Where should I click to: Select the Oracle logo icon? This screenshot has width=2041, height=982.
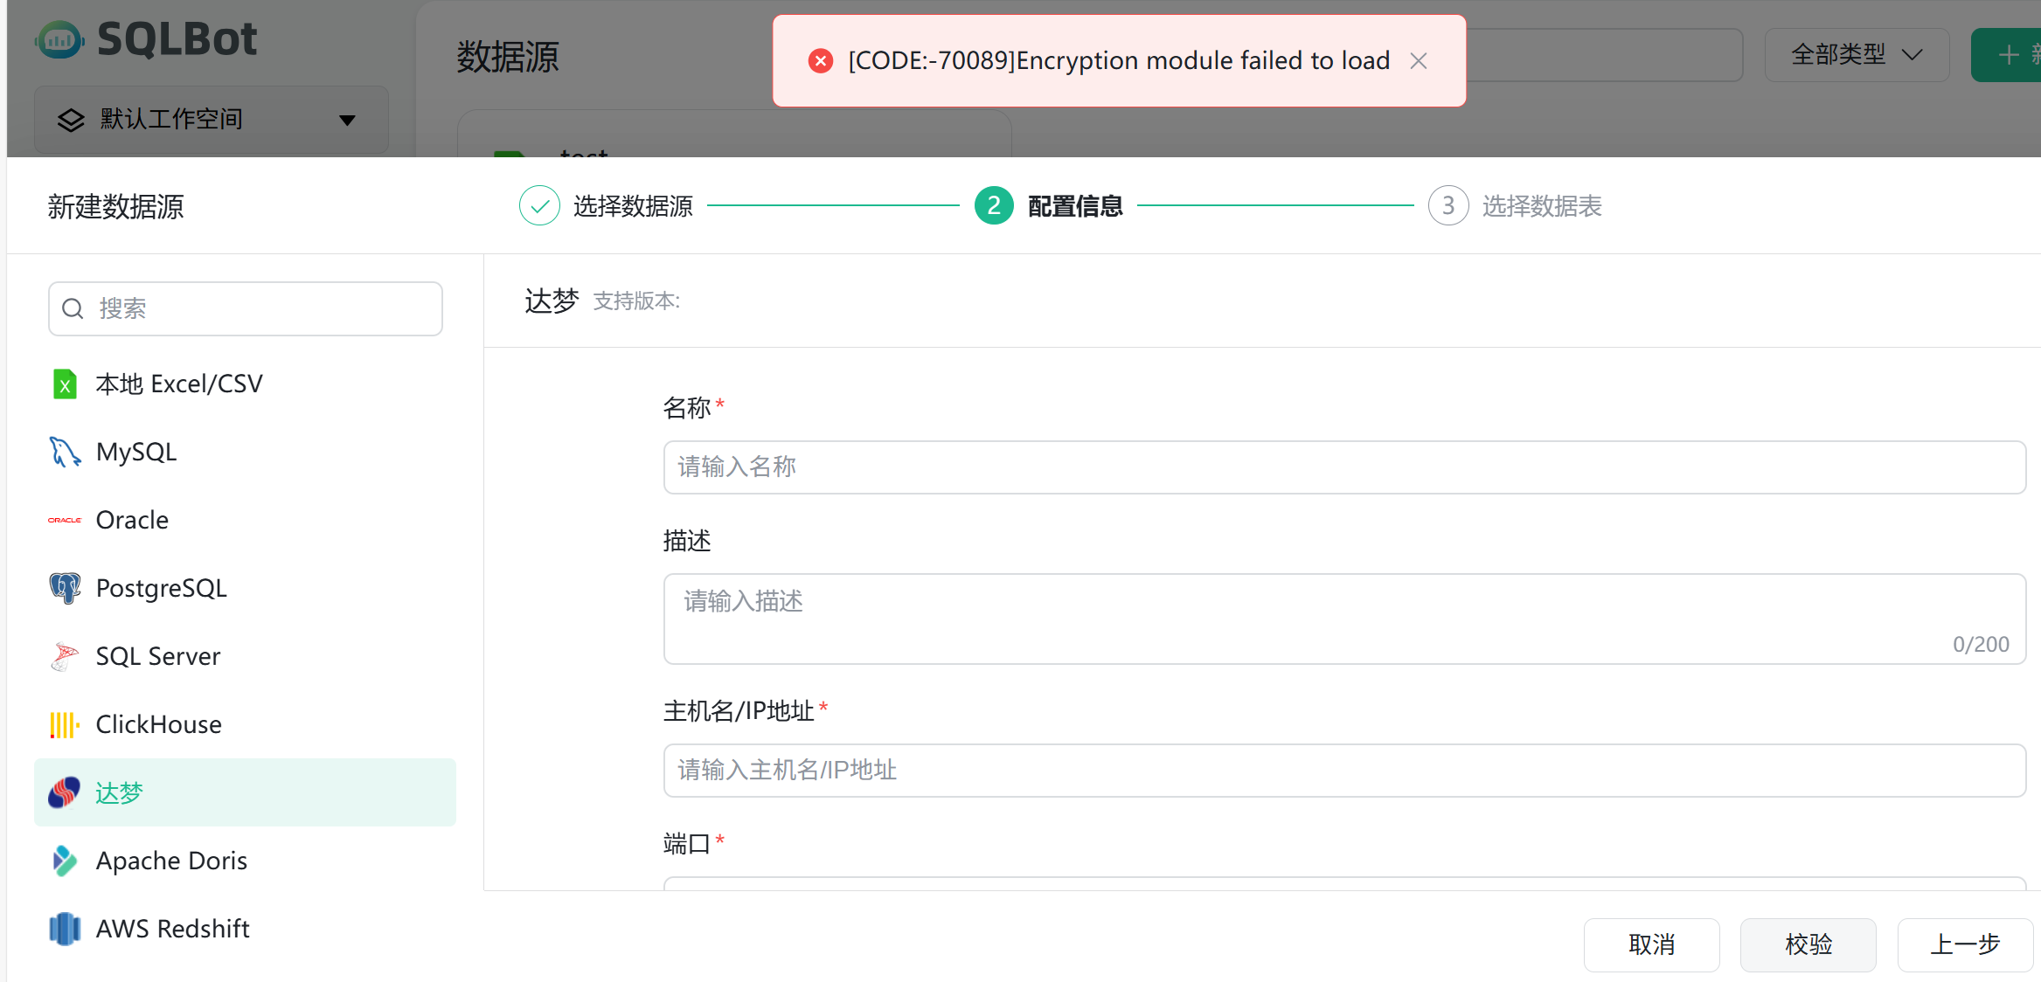point(65,520)
